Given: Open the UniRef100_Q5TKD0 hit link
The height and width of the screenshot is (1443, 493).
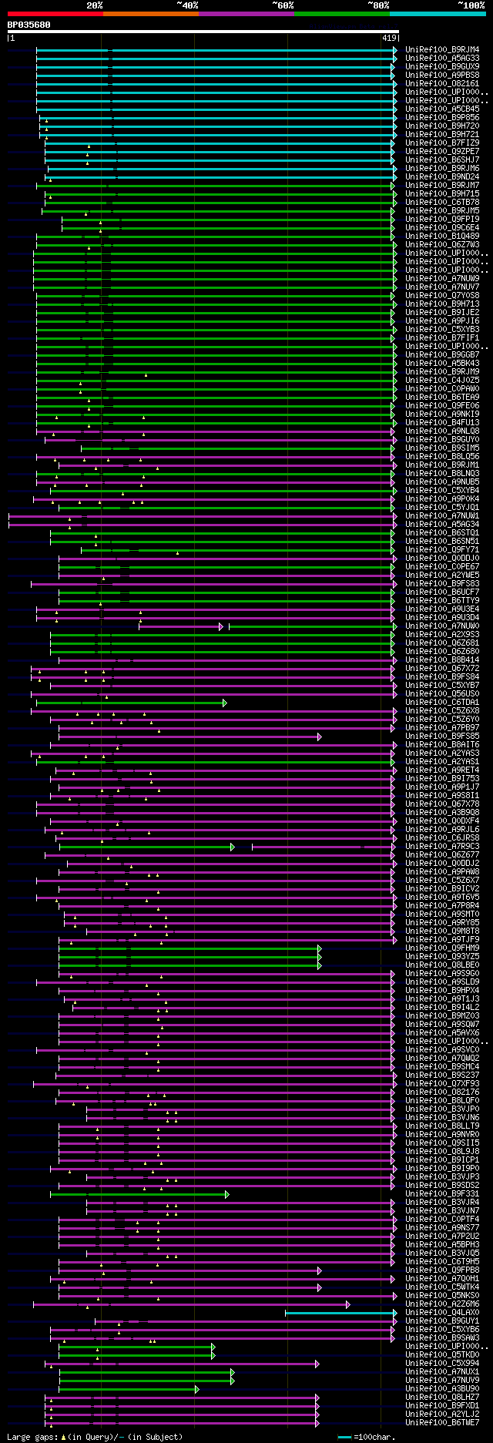Looking at the screenshot, I should (442, 1355).
